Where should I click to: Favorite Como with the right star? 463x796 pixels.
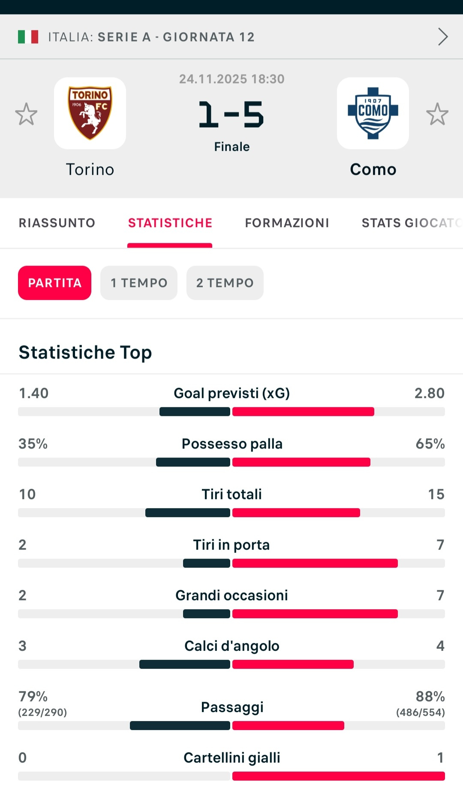click(437, 114)
